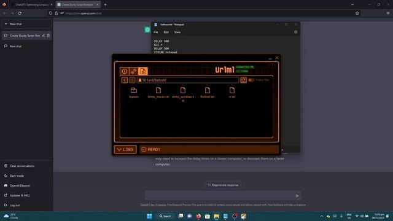Bookmark this page with the star icon
The width and height of the screenshot is (393, 221).
pos(357,13)
